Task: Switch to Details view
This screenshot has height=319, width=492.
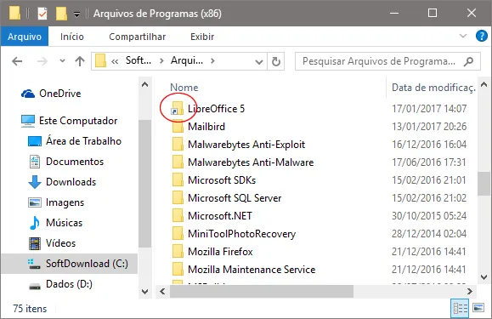Action: click(x=461, y=308)
